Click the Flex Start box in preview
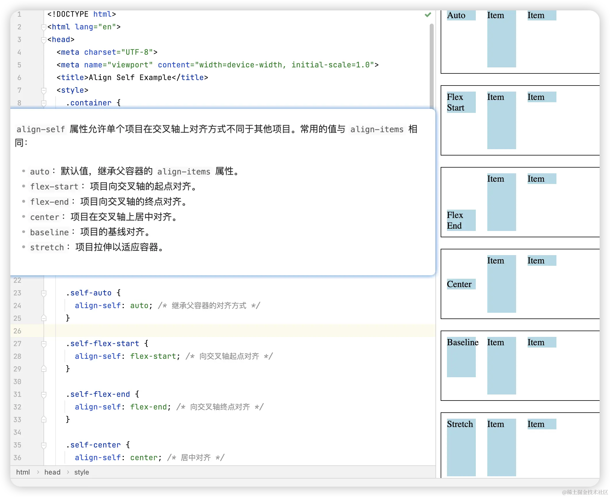The image size is (610, 497). [461, 102]
